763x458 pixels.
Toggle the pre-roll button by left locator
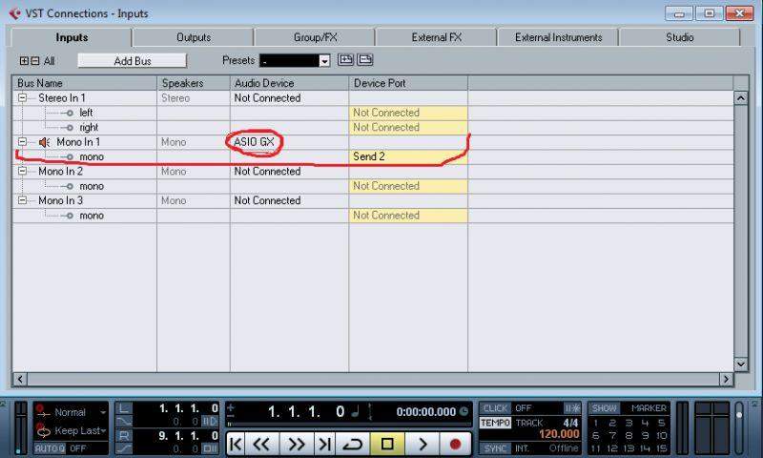tap(210, 422)
